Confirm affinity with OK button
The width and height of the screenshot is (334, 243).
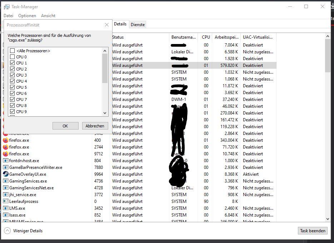pos(65,126)
